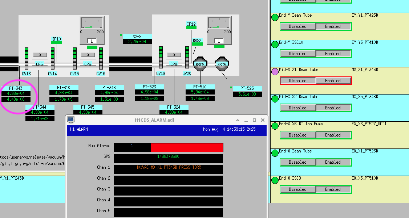
Task: Click the End-Y BSC10 green status circle
Action: (x=275, y=45)
